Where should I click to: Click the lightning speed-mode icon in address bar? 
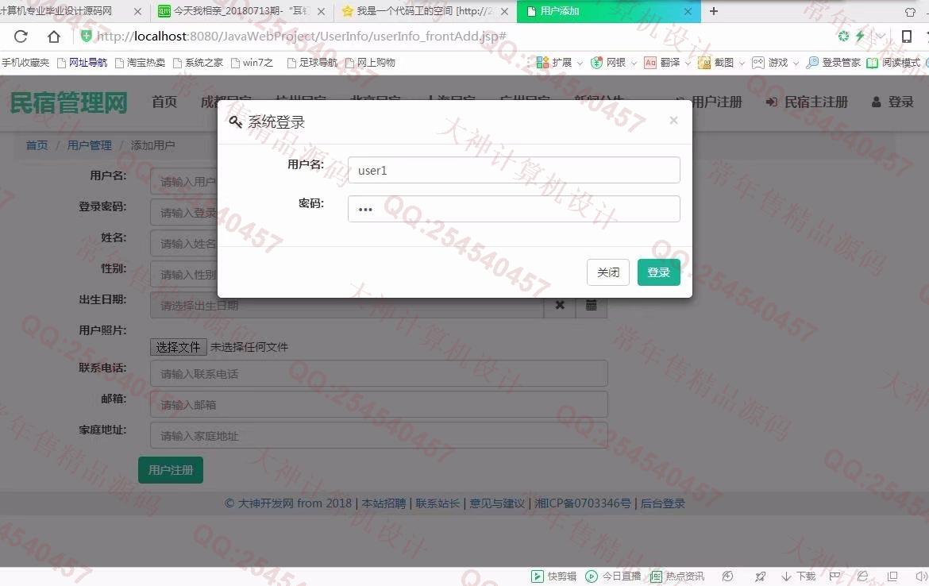pyautogui.click(x=860, y=37)
